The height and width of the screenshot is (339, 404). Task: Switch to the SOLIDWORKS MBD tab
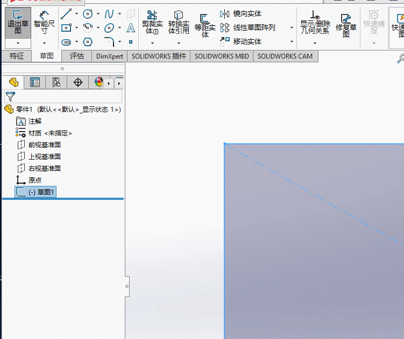222,56
